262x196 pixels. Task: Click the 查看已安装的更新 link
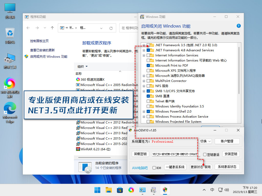pyautogui.click(x=42, y=50)
